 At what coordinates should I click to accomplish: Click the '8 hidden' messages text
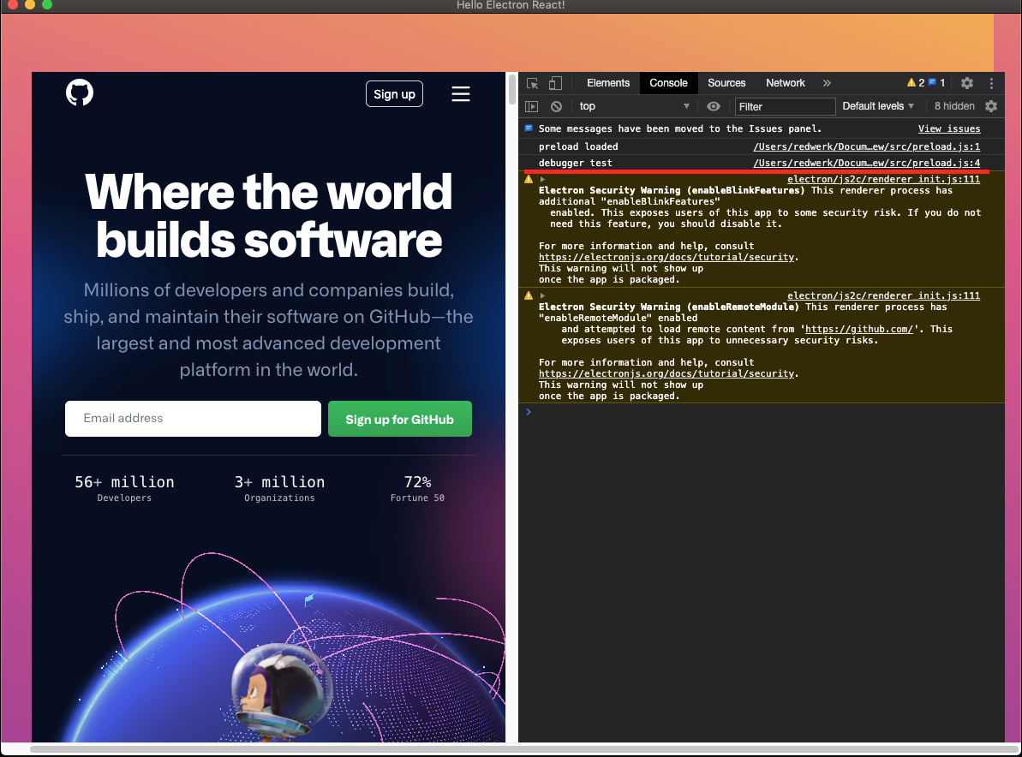[x=954, y=106]
